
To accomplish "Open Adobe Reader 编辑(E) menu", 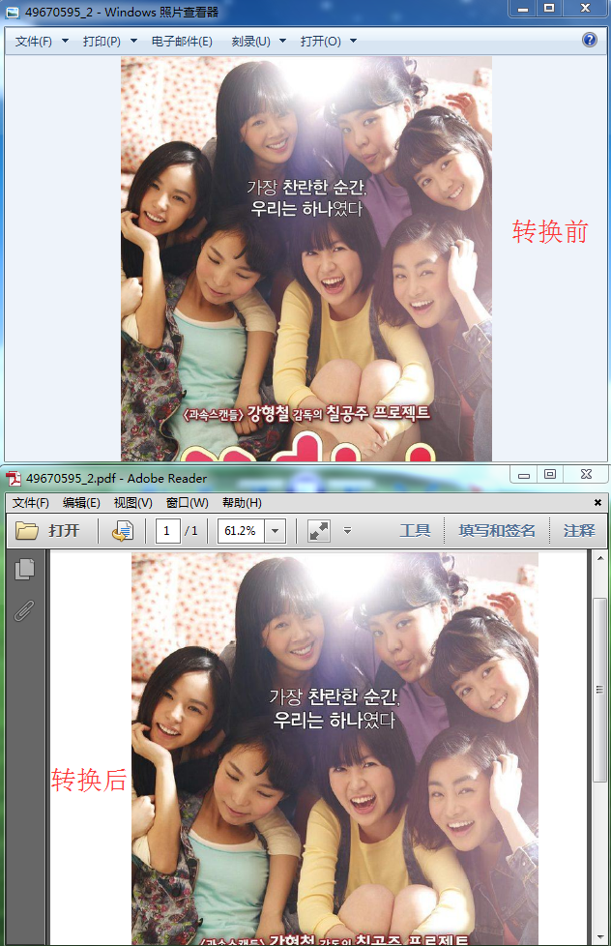I will pos(81,503).
